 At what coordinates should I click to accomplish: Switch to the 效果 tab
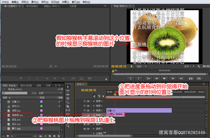(48, 85)
